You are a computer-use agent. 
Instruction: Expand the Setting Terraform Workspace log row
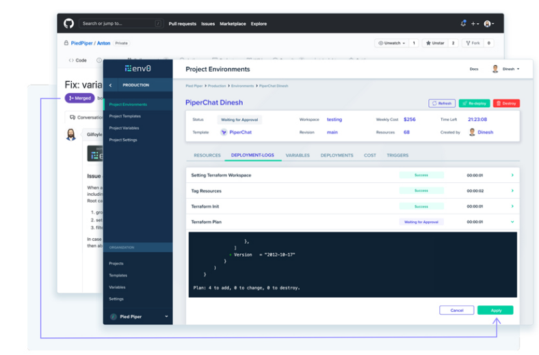[x=512, y=175]
